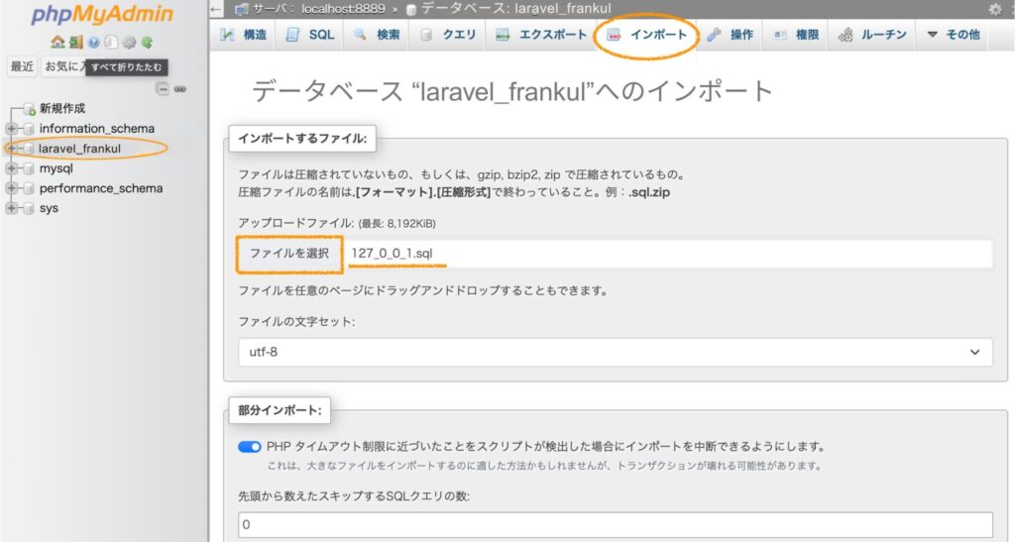Expand the その他 more dropdown
1015x542 pixels.
coord(953,35)
